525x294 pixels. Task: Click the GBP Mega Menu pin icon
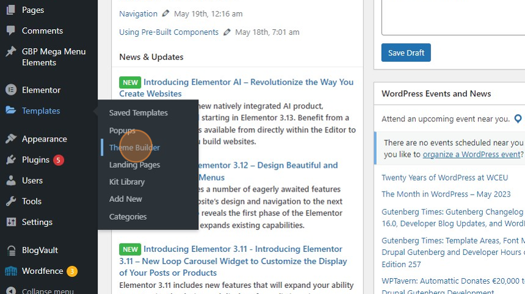11,51
